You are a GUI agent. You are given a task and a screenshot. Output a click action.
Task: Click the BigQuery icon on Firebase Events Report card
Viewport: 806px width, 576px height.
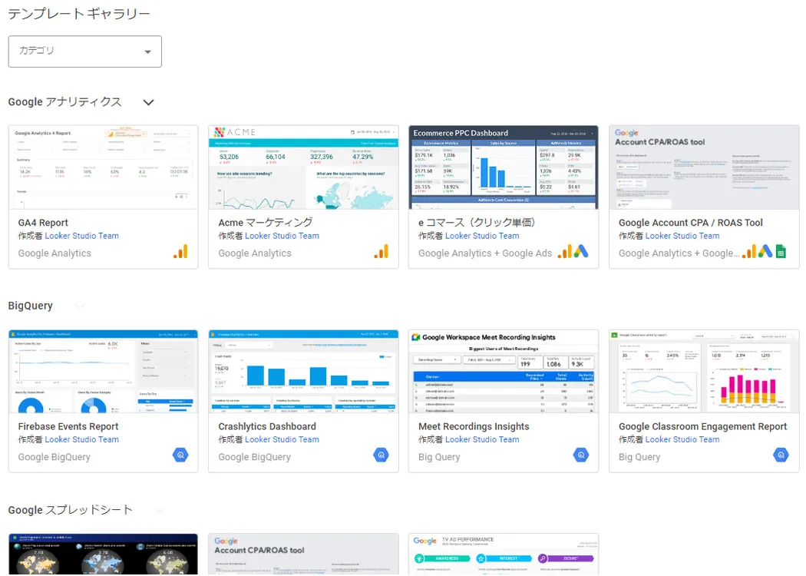[180, 455]
